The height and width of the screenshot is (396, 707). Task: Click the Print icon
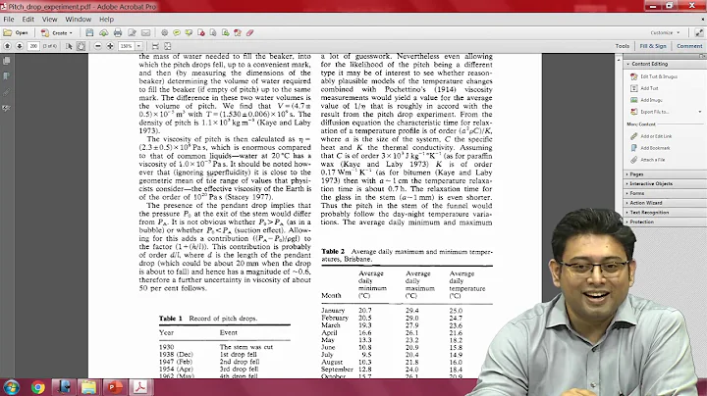click(x=118, y=33)
